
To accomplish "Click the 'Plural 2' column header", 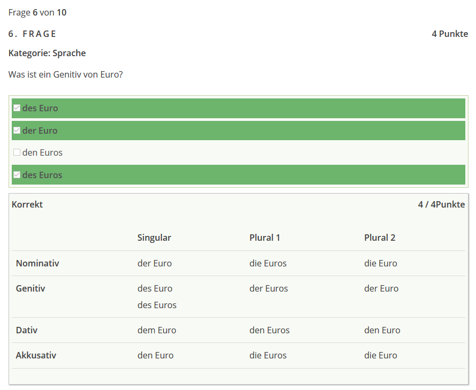I will [x=380, y=238].
